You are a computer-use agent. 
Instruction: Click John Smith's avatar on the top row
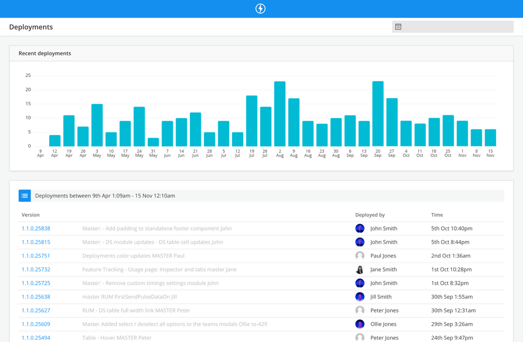pyautogui.click(x=360, y=228)
